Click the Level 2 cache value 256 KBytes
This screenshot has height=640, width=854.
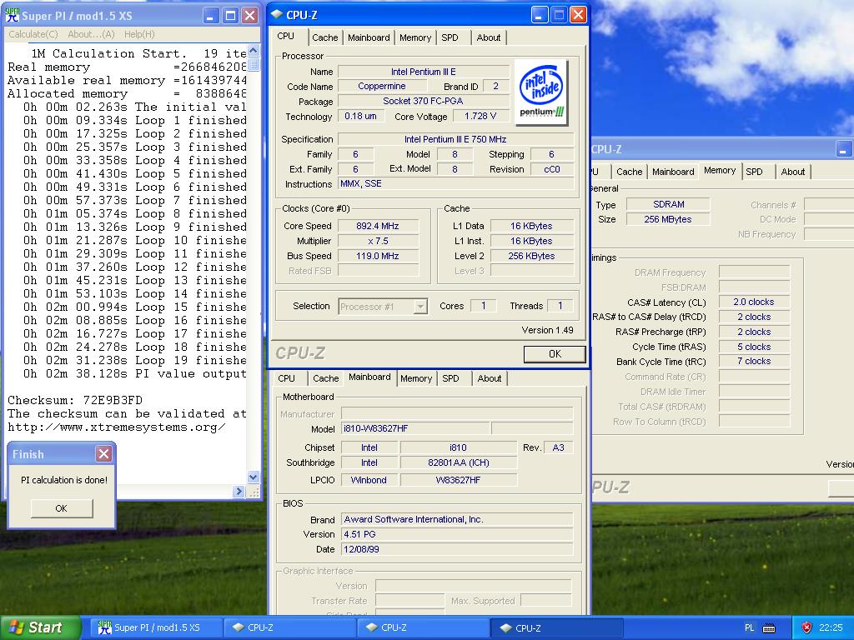coord(531,256)
